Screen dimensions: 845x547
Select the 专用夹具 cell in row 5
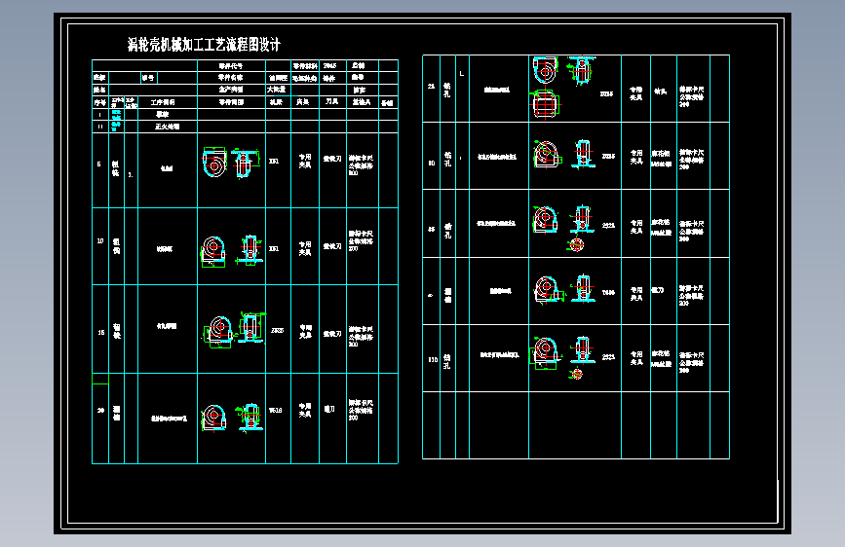point(305,161)
